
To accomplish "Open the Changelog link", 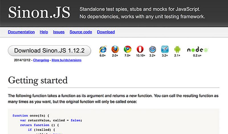I will 41,60.
